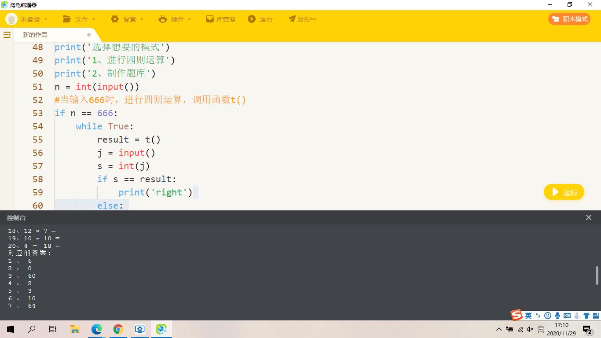Click console line '18、12 × 7 ='
The image size is (601, 338).
click(32, 231)
